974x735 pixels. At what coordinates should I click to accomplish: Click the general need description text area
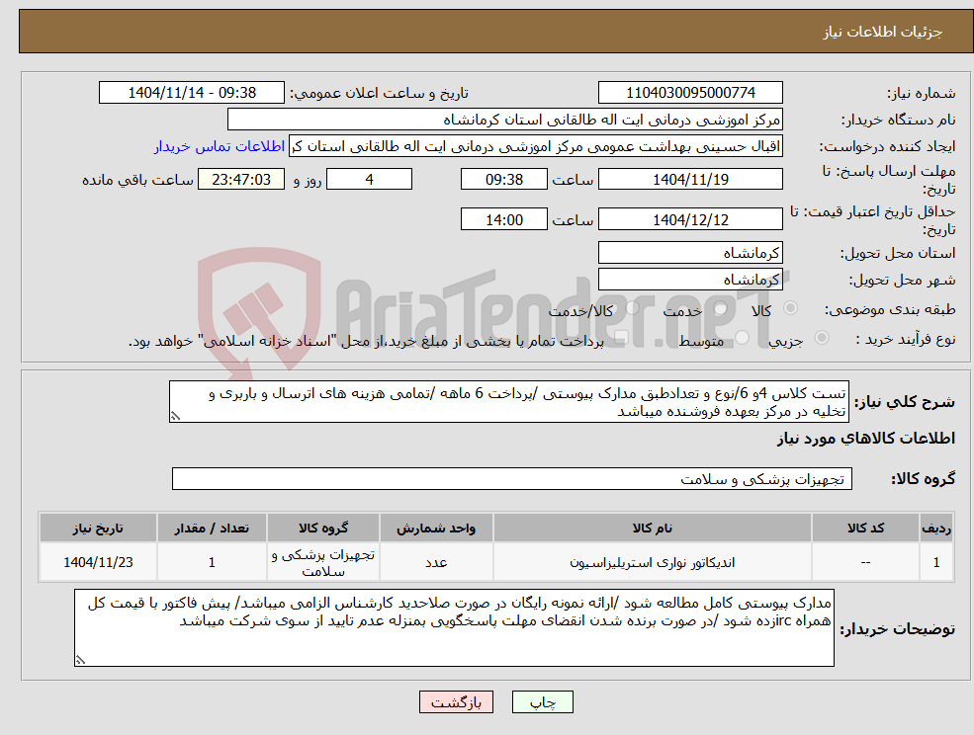pos(508,402)
